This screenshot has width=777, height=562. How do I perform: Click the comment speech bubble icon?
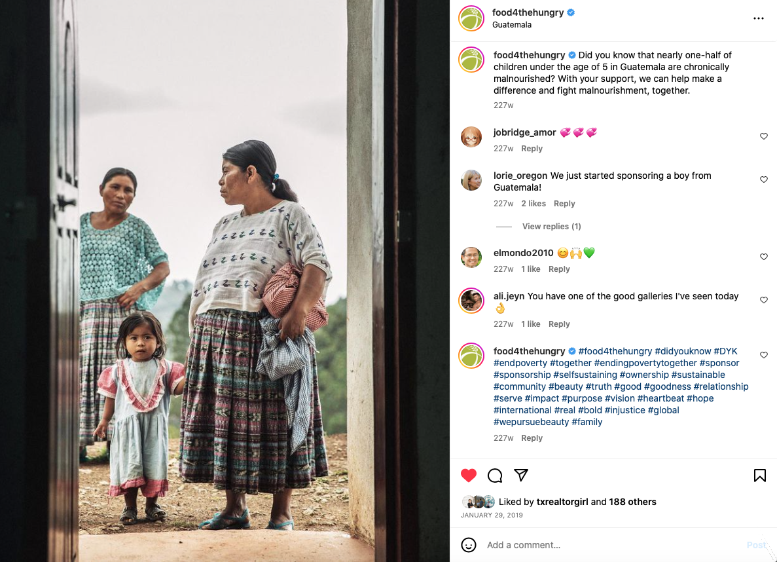pyautogui.click(x=495, y=475)
